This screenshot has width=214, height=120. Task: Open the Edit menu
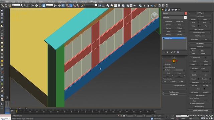(7, 2)
